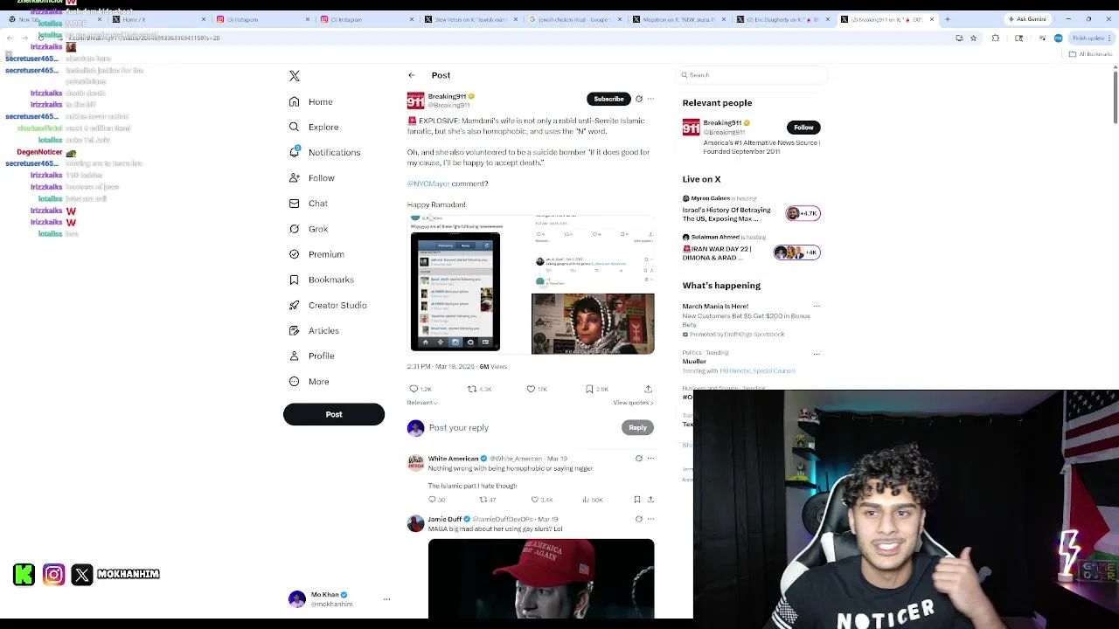Click the black Post compose button
The width and height of the screenshot is (1119, 629).
coord(334,414)
